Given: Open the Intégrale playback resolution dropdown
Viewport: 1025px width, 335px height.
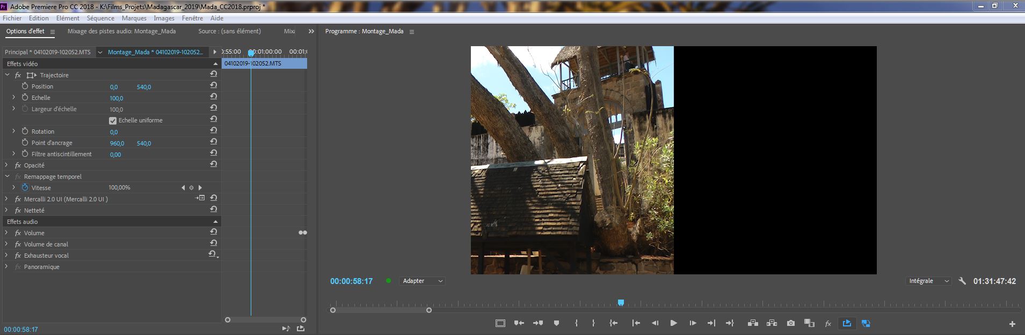Looking at the screenshot, I should click(929, 281).
